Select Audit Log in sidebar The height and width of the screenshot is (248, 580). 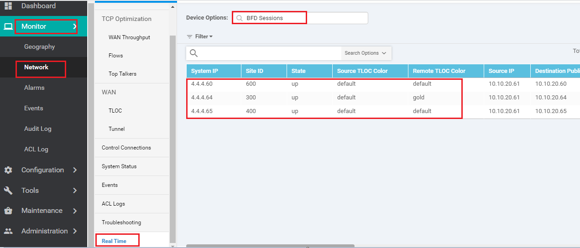pyautogui.click(x=37, y=129)
